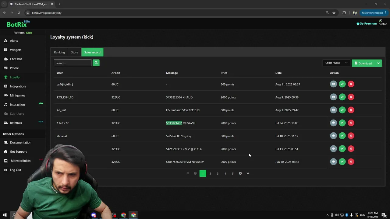
Task: Approve the AF_saif sale
Action: [342, 110]
